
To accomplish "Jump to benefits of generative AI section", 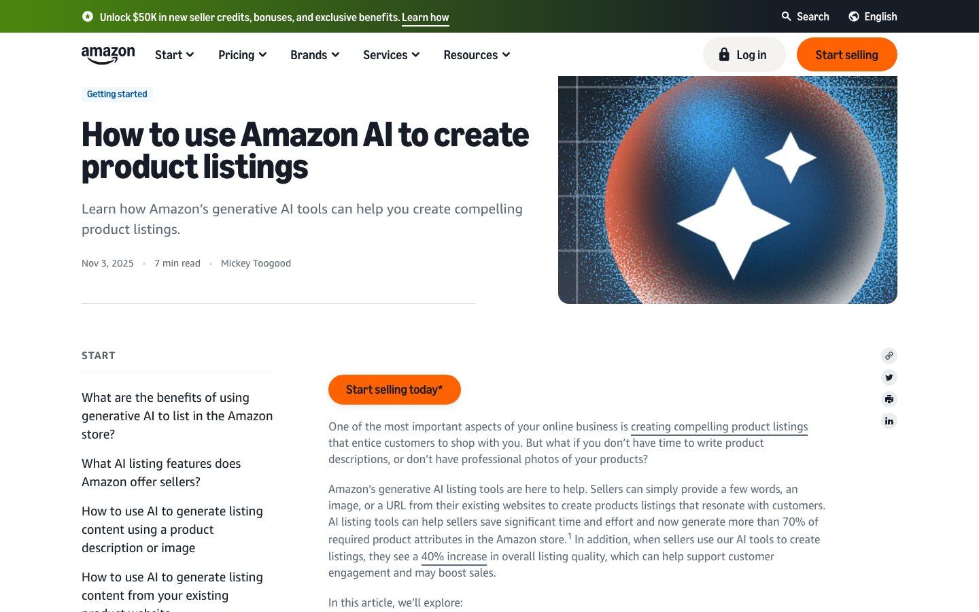I will pyautogui.click(x=177, y=415).
